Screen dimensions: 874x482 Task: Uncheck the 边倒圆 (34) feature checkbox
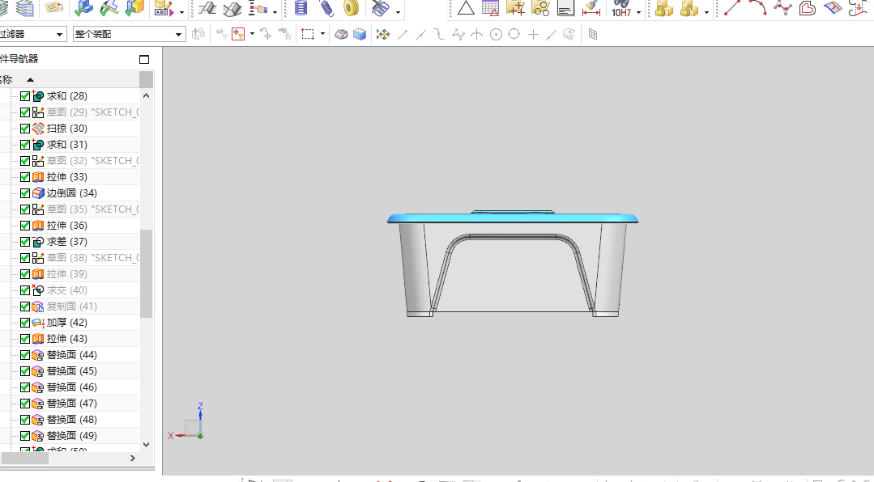coord(25,193)
